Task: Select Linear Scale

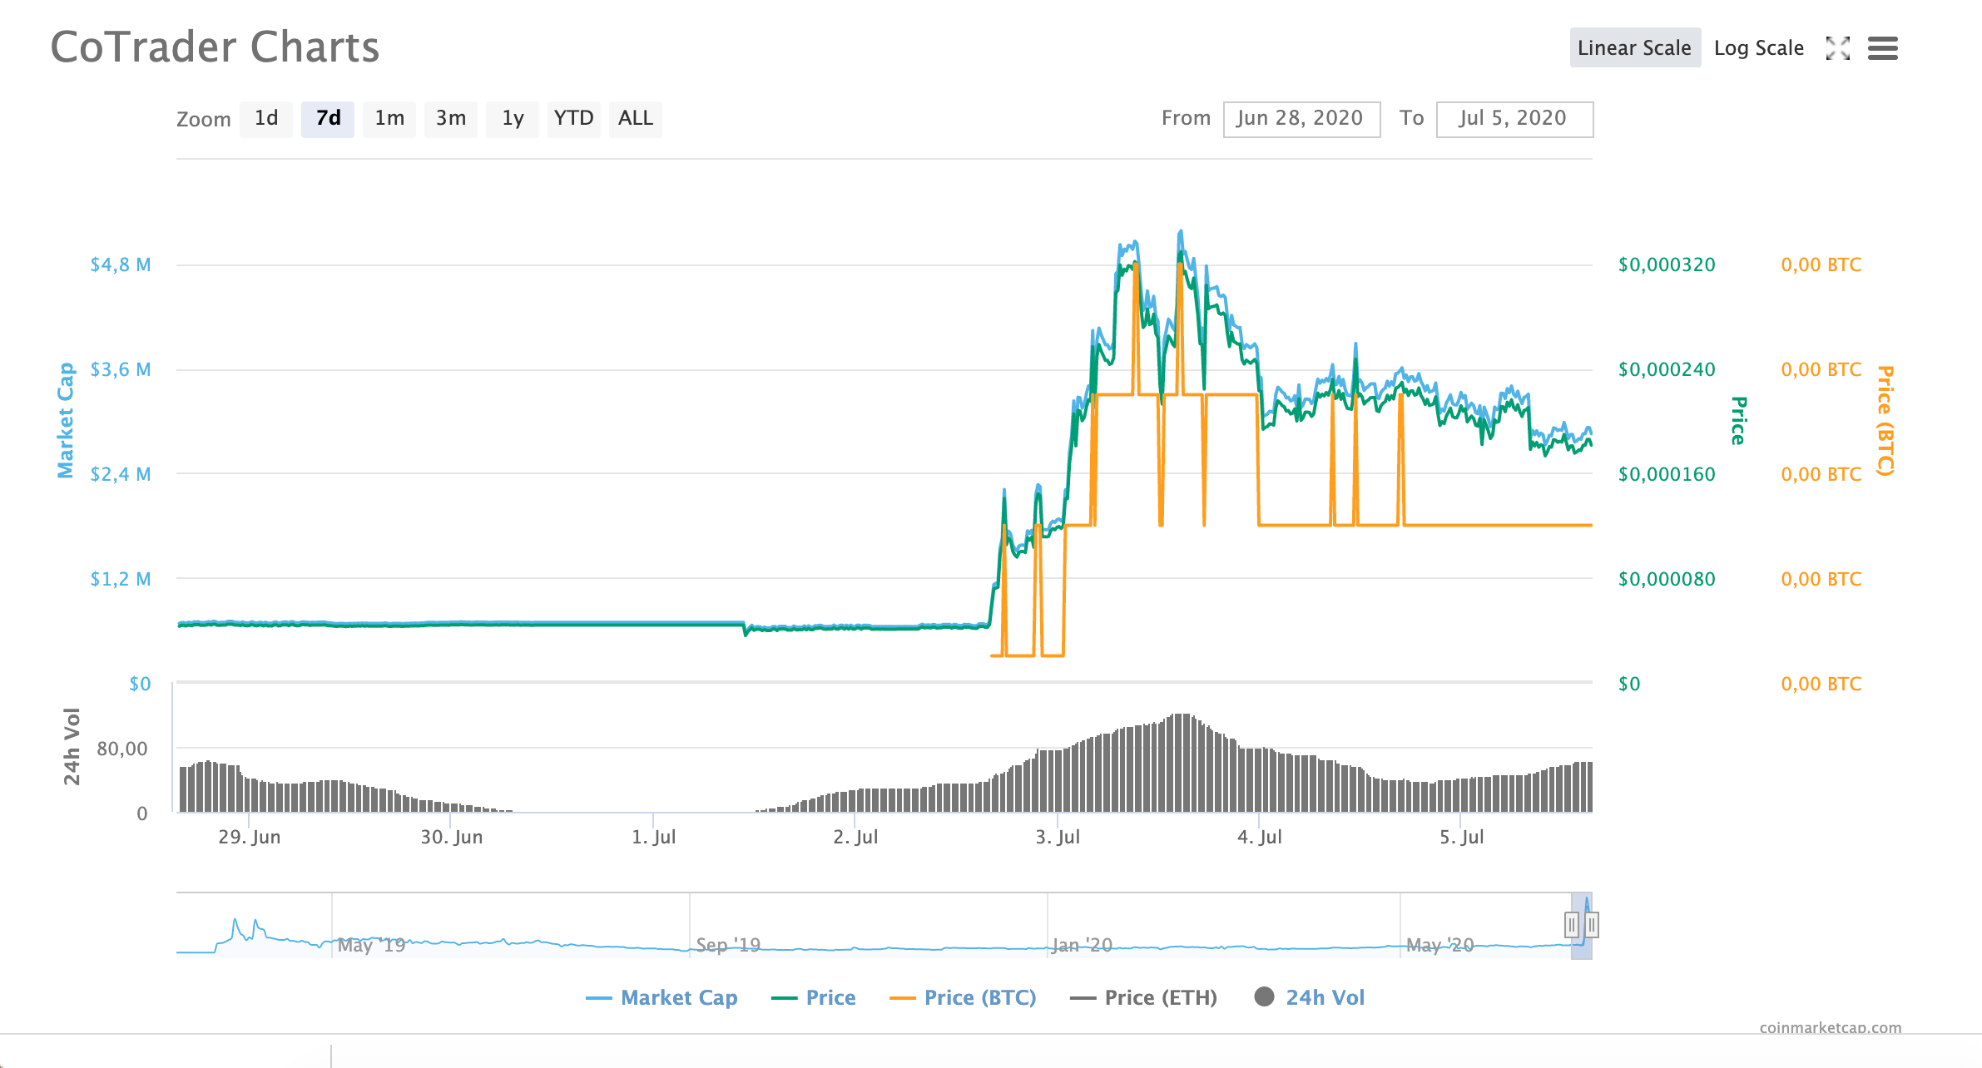Action: (1634, 48)
